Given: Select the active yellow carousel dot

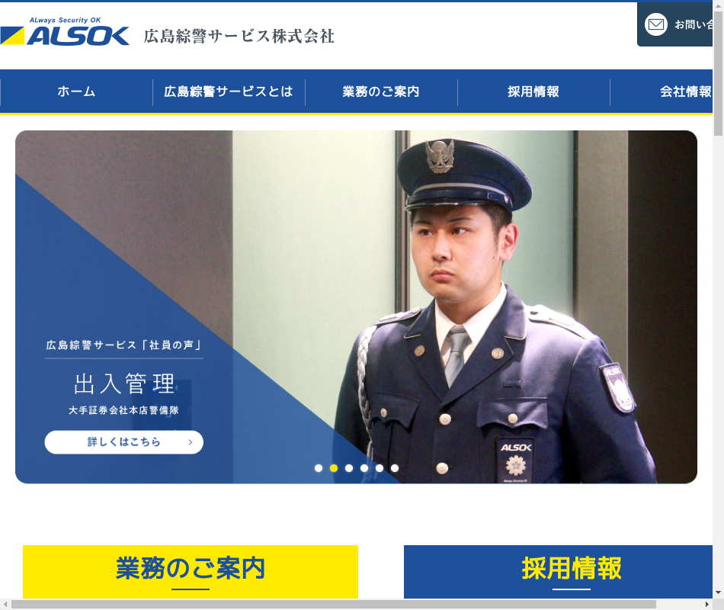Looking at the screenshot, I should coord(333,468).
